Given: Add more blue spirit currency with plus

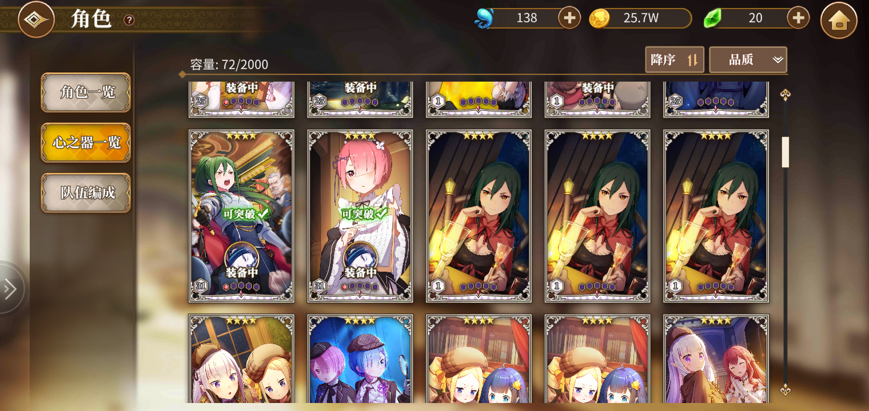Looking at the screenshot, I should click(569, 18).
